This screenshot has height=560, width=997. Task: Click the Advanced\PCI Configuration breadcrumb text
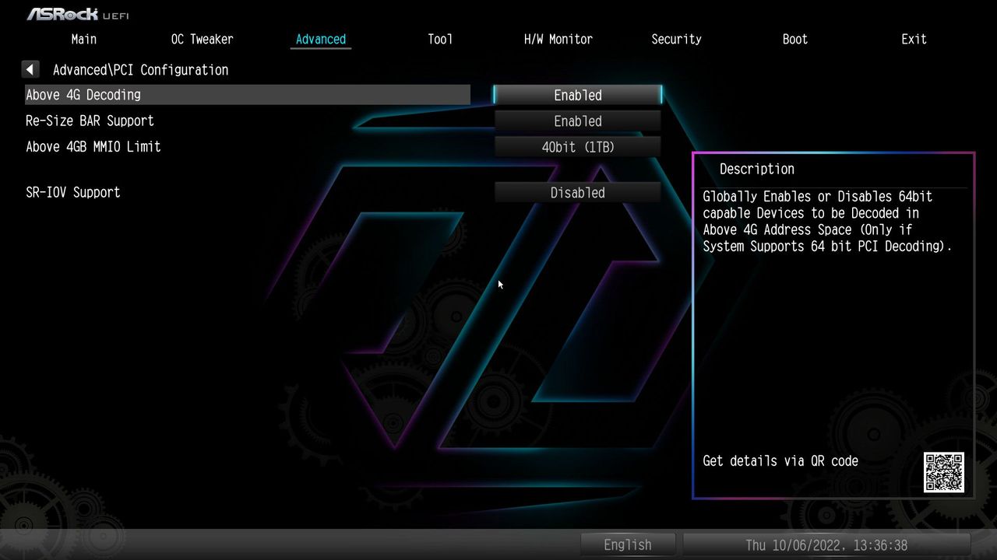141,70
